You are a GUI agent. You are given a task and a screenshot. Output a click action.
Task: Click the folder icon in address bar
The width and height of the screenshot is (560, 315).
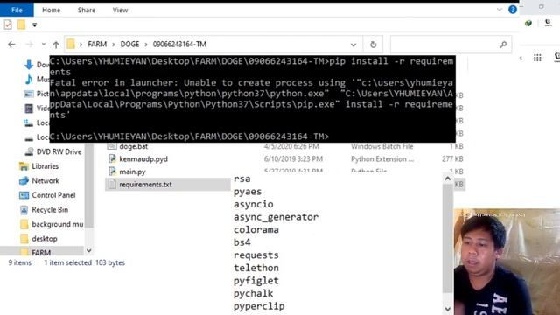pos(71,44)
